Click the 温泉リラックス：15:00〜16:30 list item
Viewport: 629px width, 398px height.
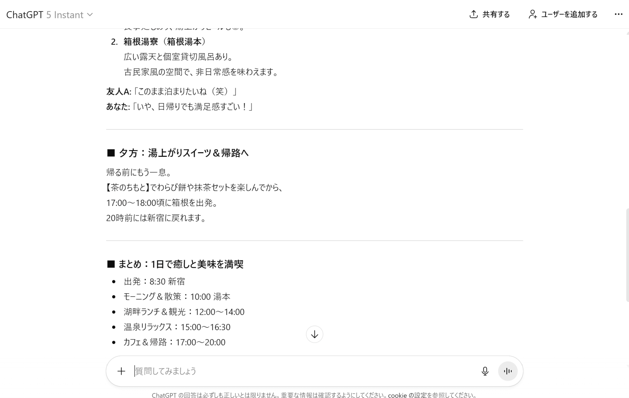[177, 327]
